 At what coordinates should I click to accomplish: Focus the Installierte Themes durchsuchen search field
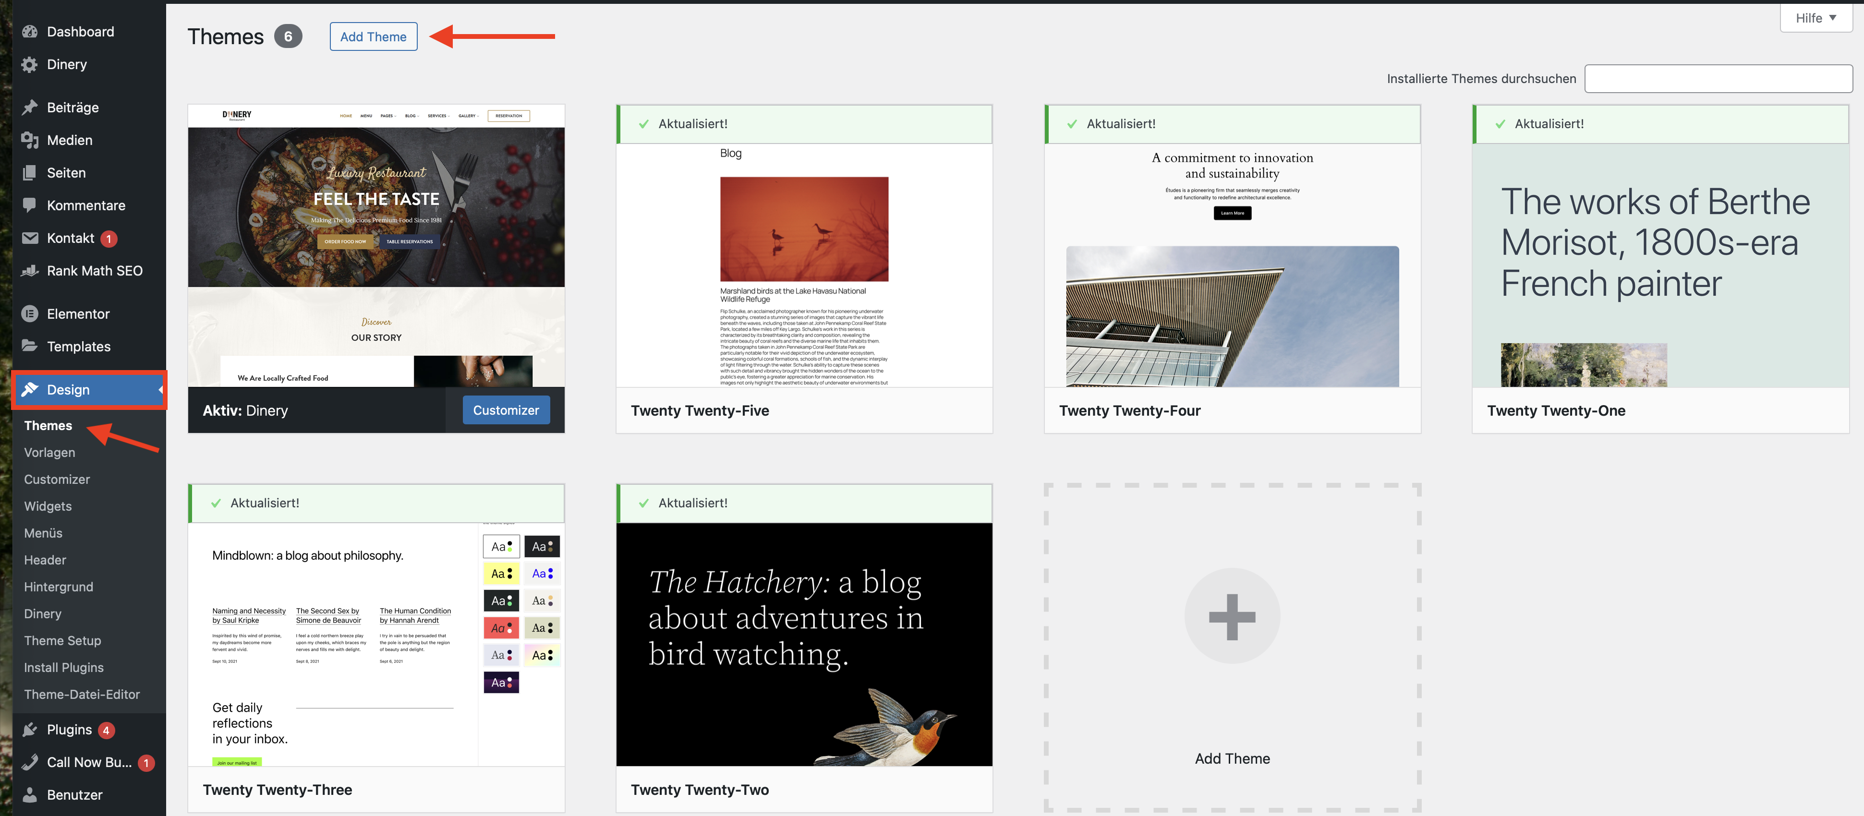1719,79
